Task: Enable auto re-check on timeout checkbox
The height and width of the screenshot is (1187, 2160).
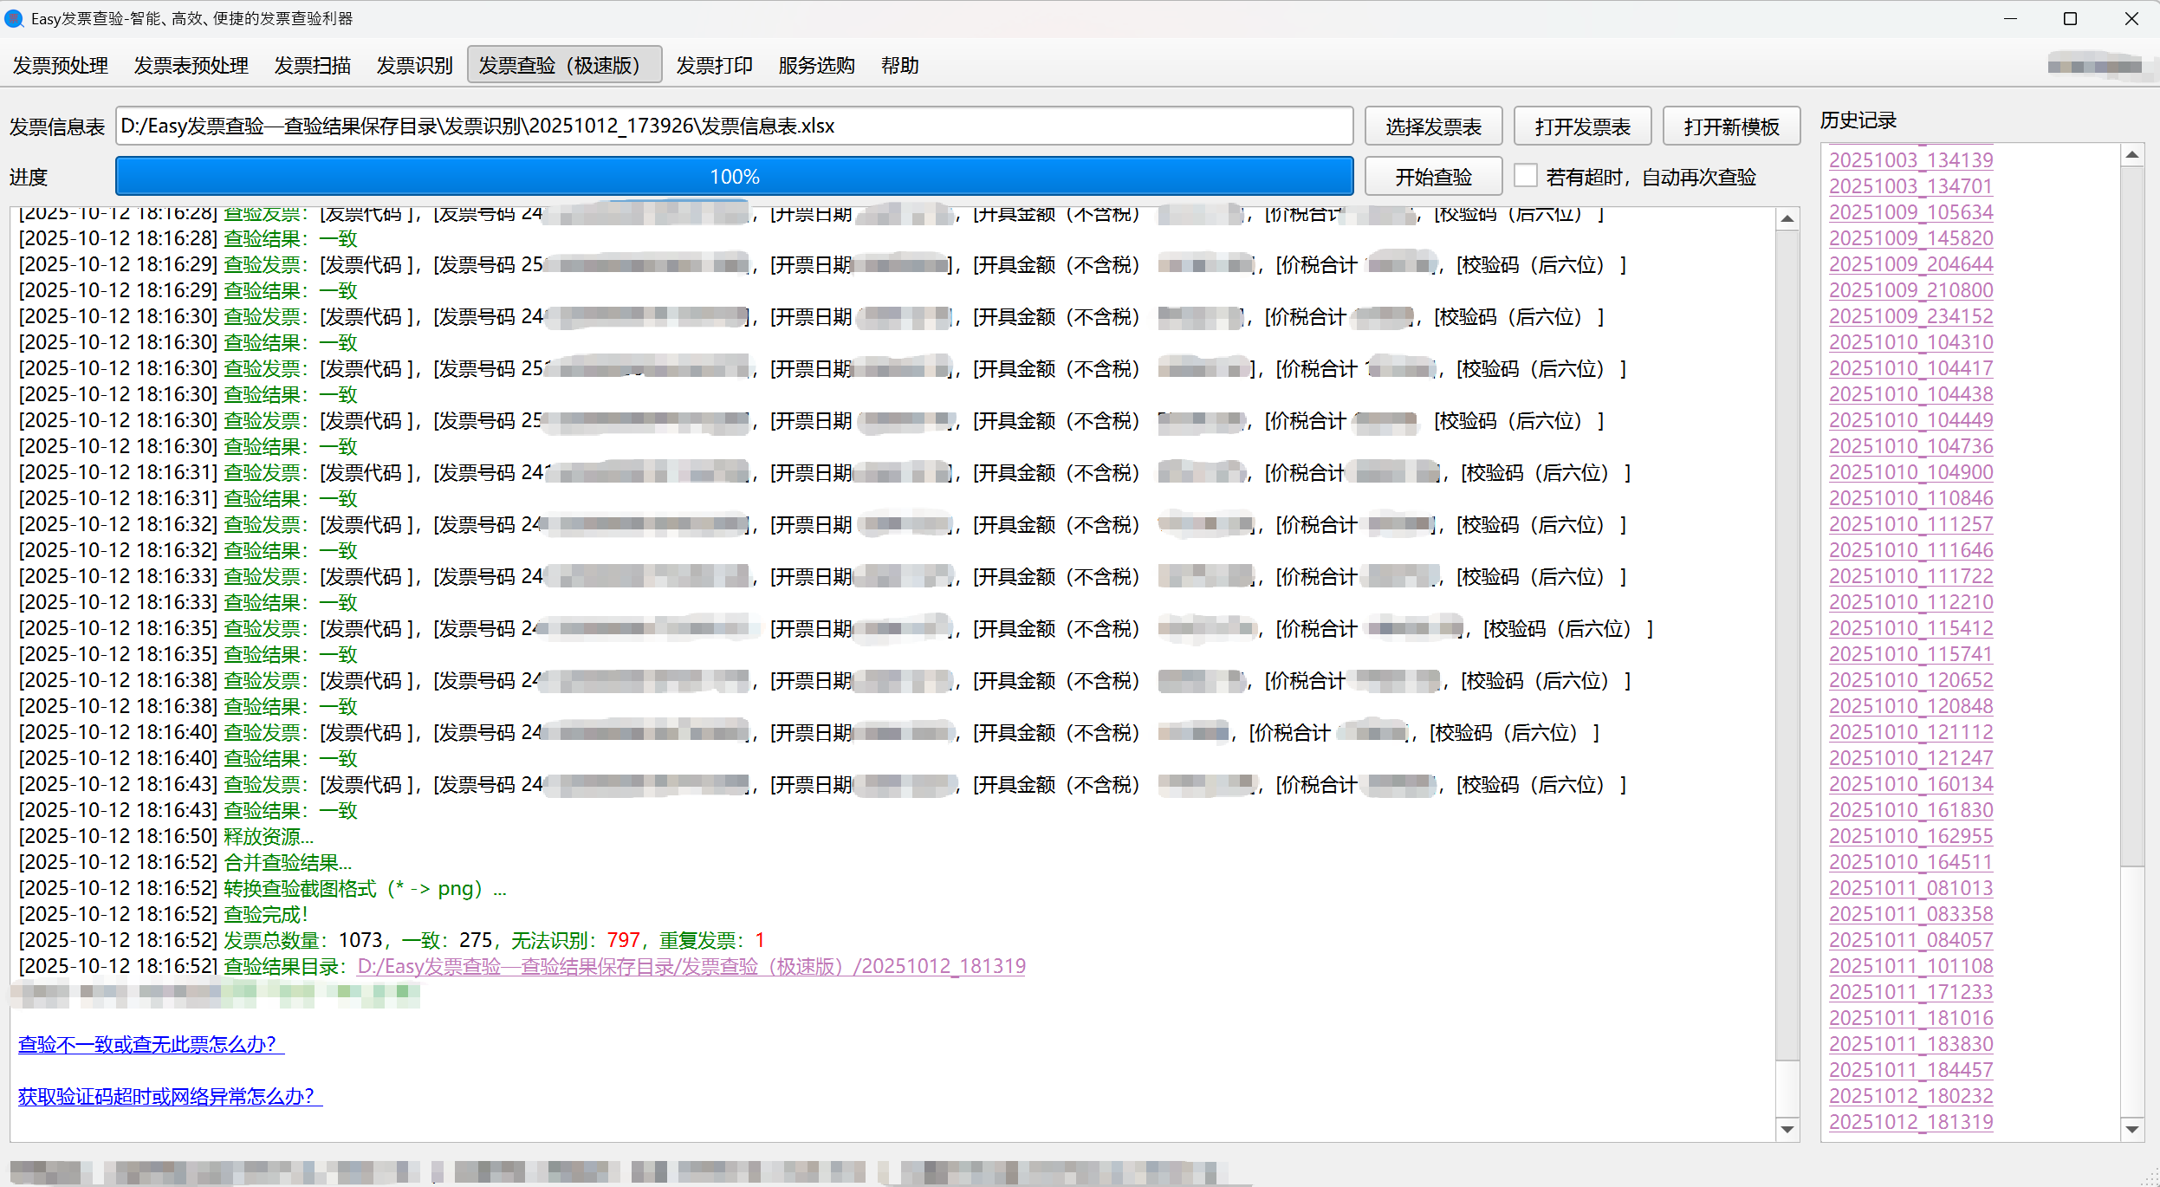Action: point(1525,176)
